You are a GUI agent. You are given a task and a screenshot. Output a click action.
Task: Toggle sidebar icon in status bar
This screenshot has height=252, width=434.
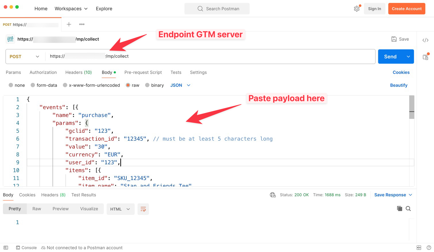tap(6, 248)
